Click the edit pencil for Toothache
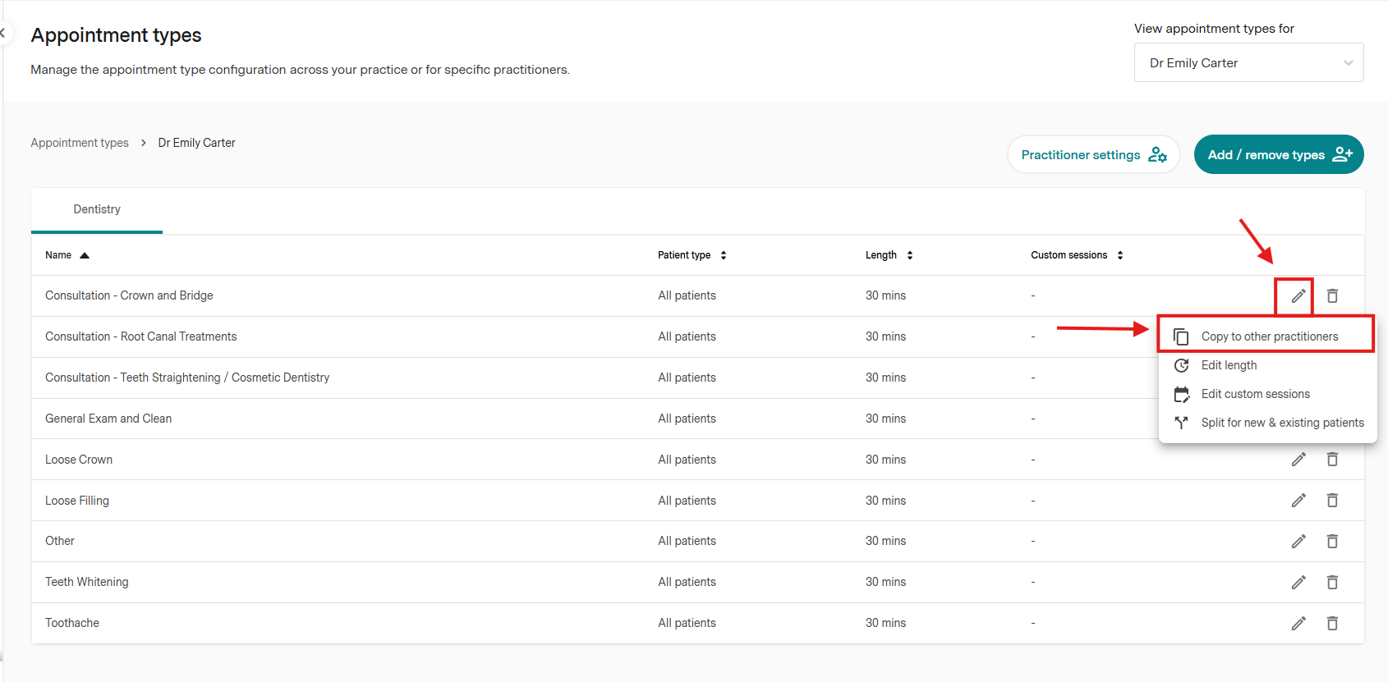This screenshot has height=682, width=1388. coord(1298,623)
